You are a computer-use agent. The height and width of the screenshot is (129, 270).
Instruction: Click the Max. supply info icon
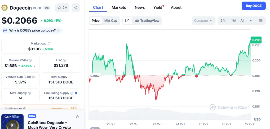coord(29,93)
